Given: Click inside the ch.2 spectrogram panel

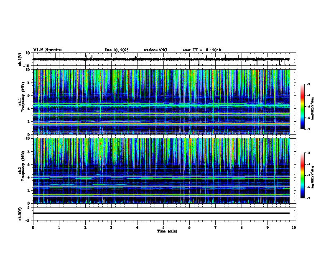Looking at the screenshot, I should 161,171.
